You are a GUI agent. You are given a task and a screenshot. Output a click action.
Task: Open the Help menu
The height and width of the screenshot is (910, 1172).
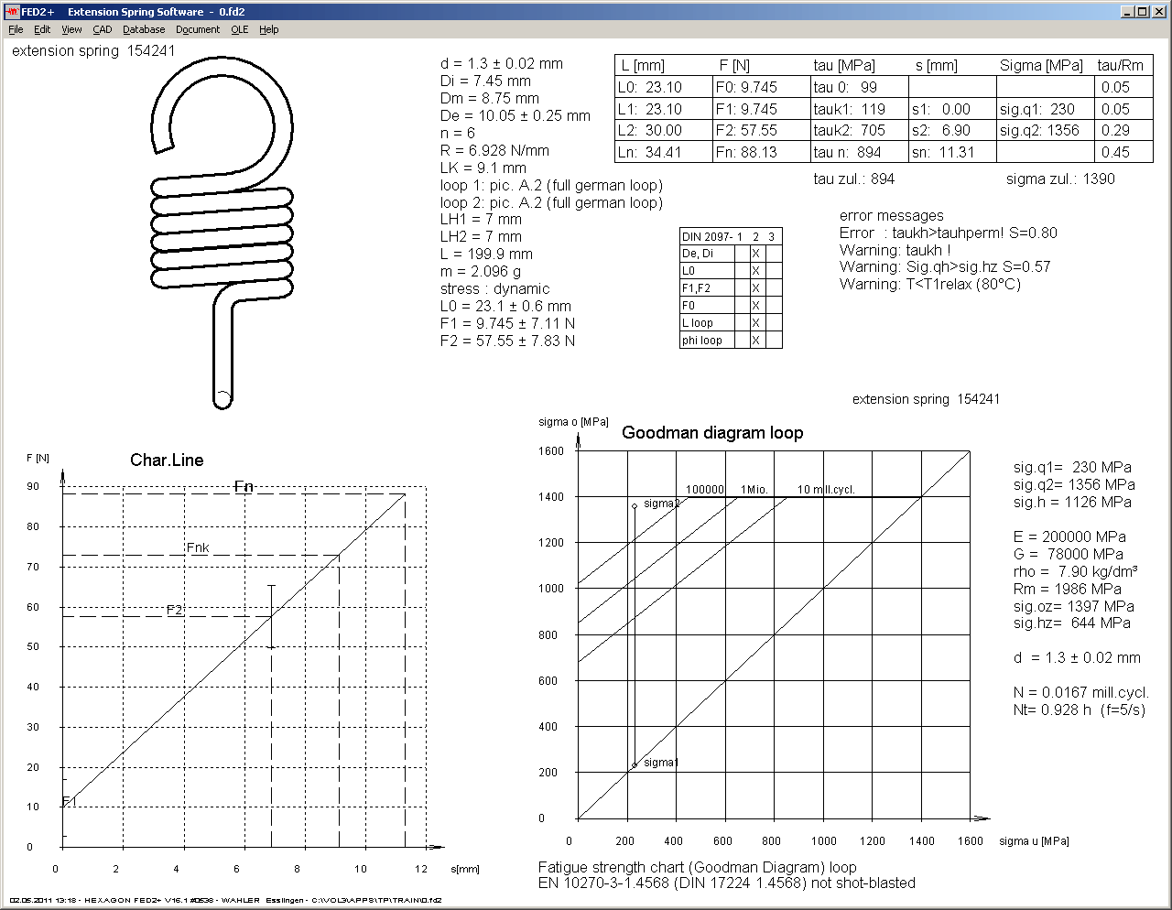(x=268, y=29)
